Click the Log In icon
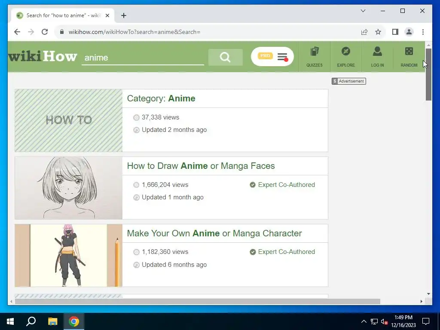 [x=377, y=57]
